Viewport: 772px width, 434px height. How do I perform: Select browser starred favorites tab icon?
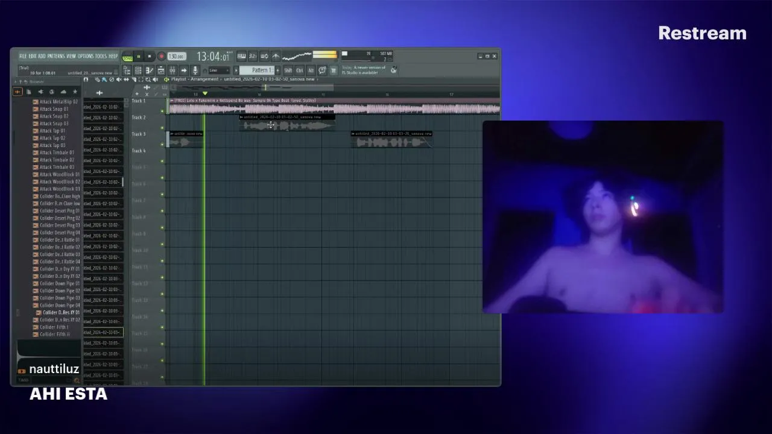pyautogui.click(x=75, y=92)
